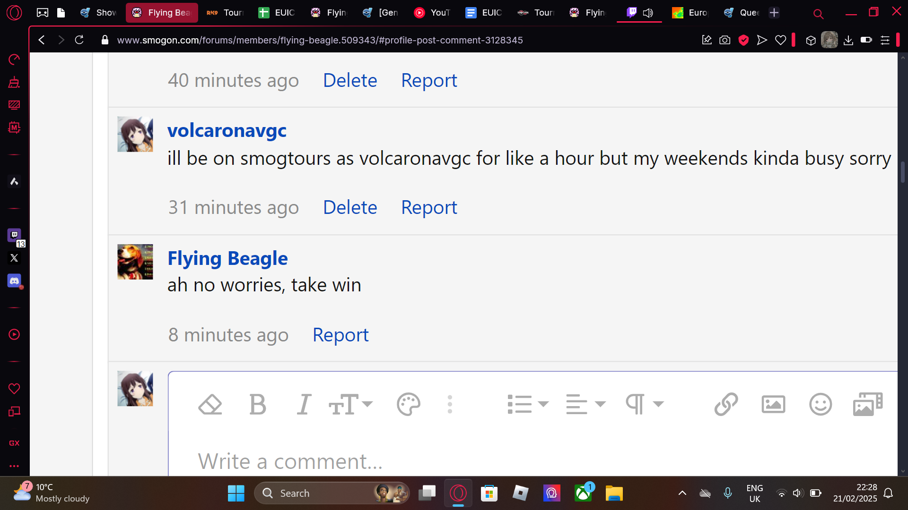Switch to the Show tab

[98, 13]
